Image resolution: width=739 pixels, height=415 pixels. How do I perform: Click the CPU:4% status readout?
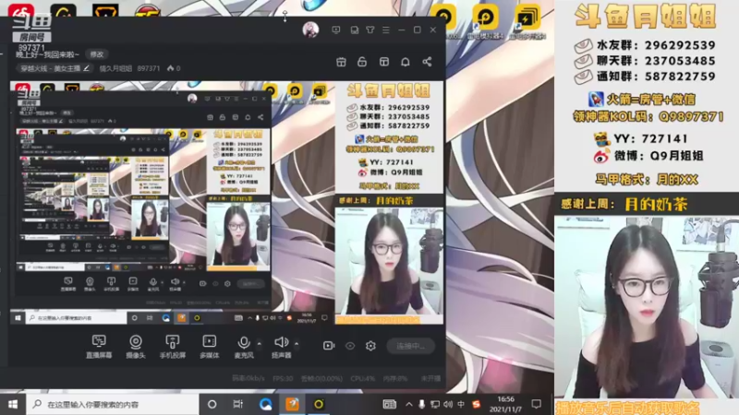tap(362, 378)
